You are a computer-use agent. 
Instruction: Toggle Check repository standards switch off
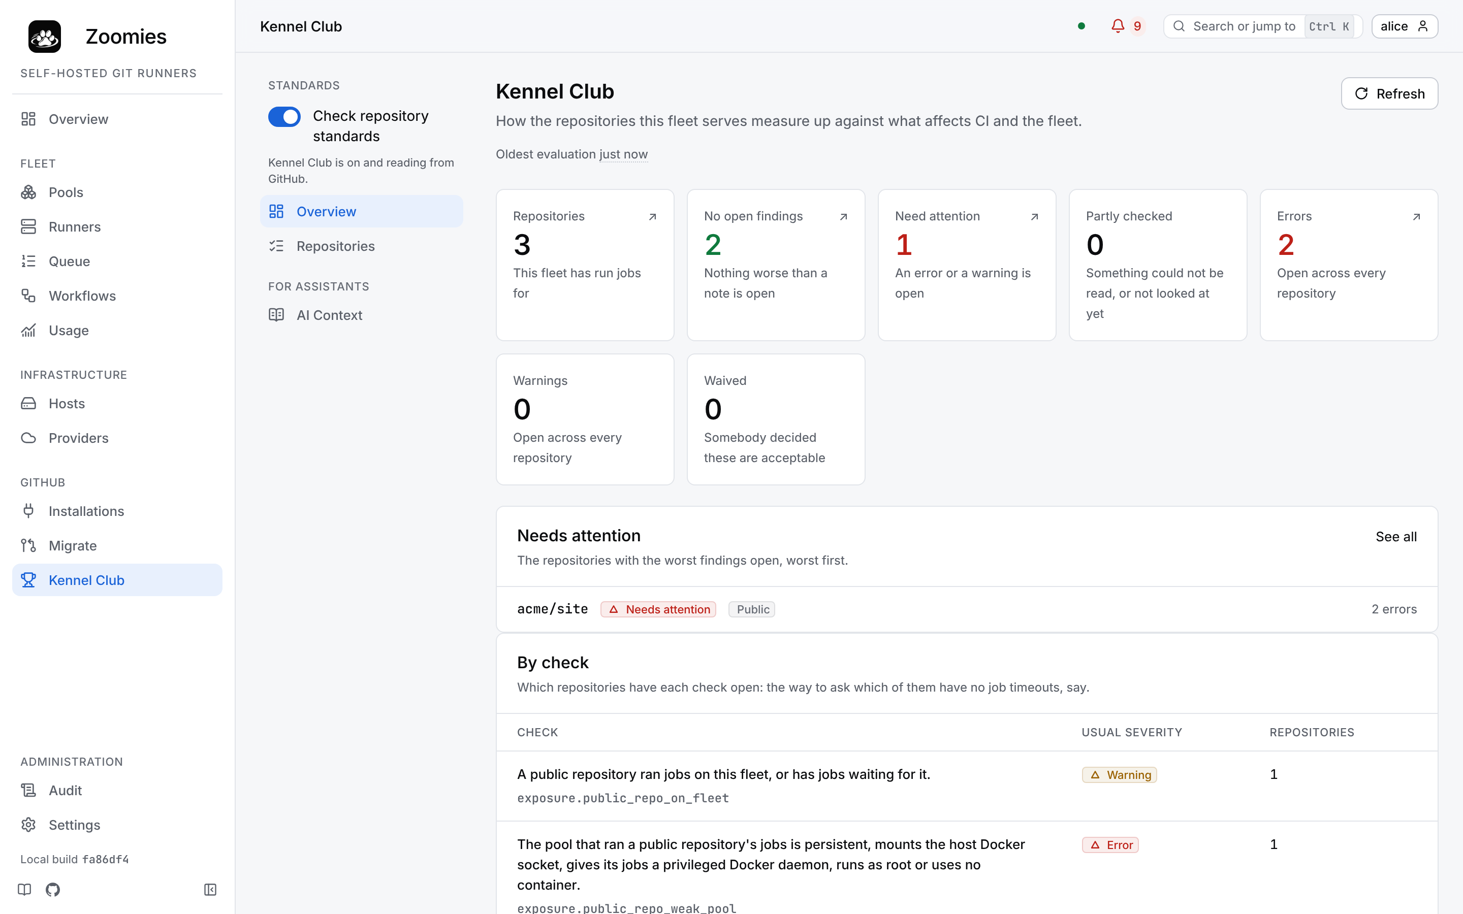click(x=284, y=117)
